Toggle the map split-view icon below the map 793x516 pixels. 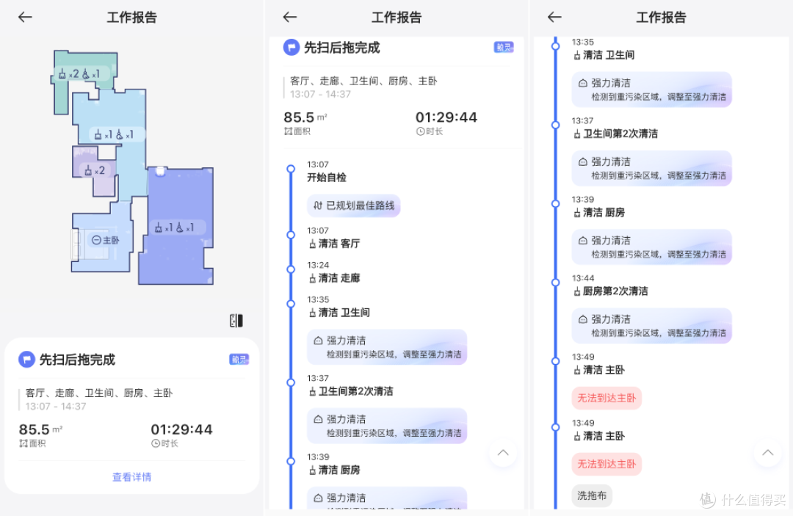236,321
